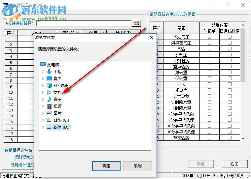Screen dimensions: 251x179
Task: Check 时记录 for 草面温度
Action: tap(209, 137)
